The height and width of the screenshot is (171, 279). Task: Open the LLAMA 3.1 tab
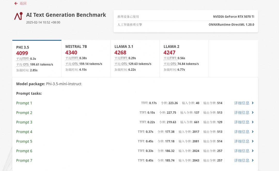tap(135, 59)
